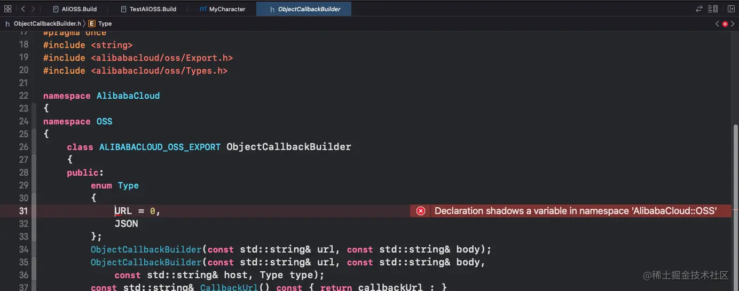
Task: Switch to the AliOSS.Build tab
Action: point(75,9)
